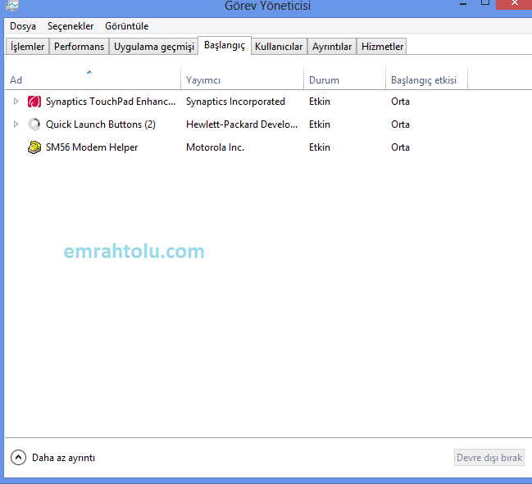532x484 pixels.
Task: Close the Görev Yöneticisi window
Action: 514,4
